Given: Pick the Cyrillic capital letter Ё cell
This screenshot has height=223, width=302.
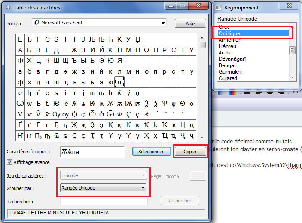Looking at the screenshot, I should pos(20,39).
